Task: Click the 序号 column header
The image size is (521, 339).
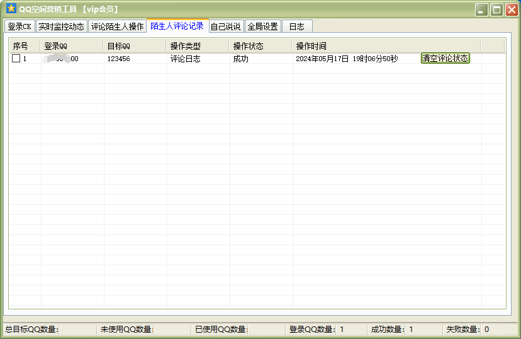Action: pyautogui.click(x=25, y=46)
